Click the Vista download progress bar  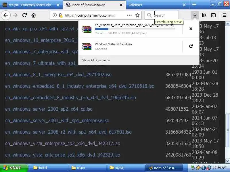pos(135,29)
